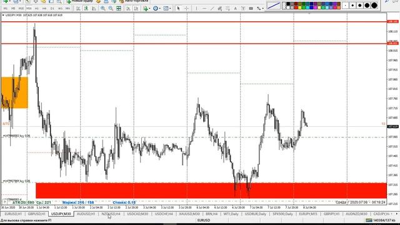Zoom in on the chart
The width and height of the screenshot is (400, 225).
[102, 8]
